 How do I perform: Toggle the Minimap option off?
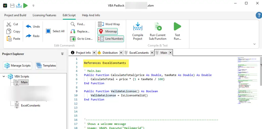point(108,31)
